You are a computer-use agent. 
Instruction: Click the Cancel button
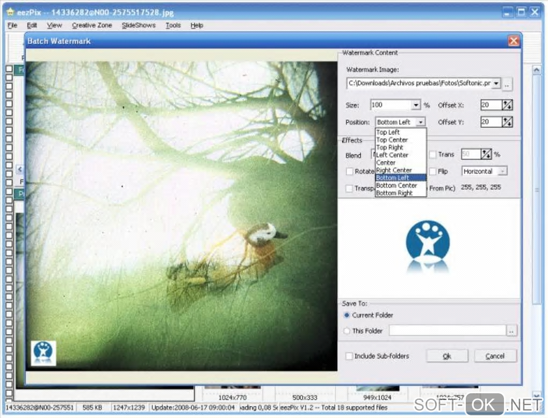(495, 356)
